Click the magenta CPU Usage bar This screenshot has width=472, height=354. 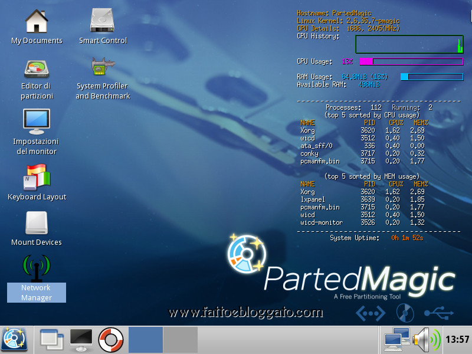point(411,61)
